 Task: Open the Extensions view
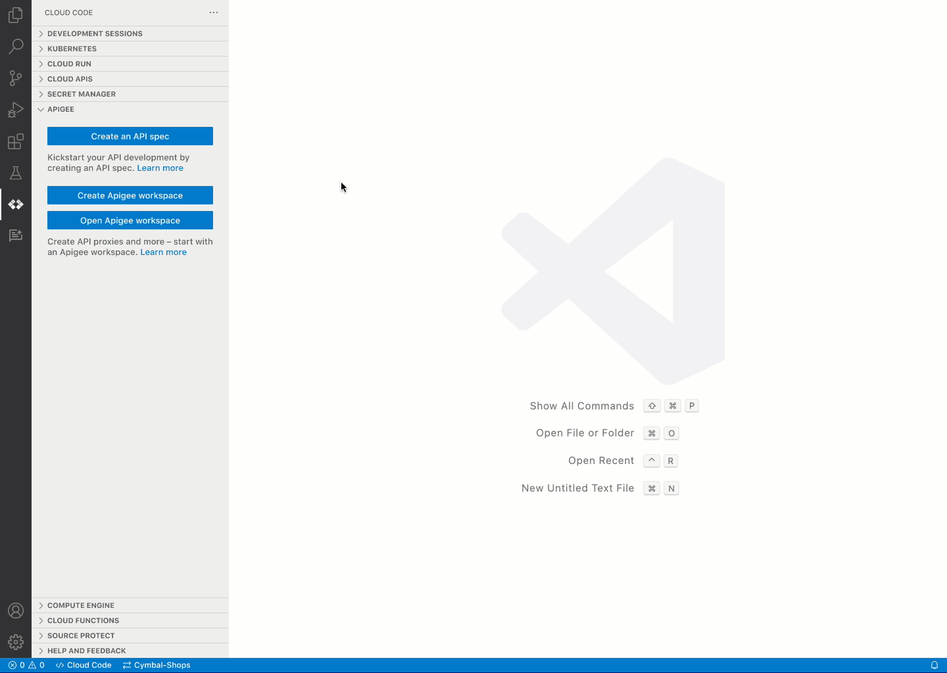click(16, 141)
